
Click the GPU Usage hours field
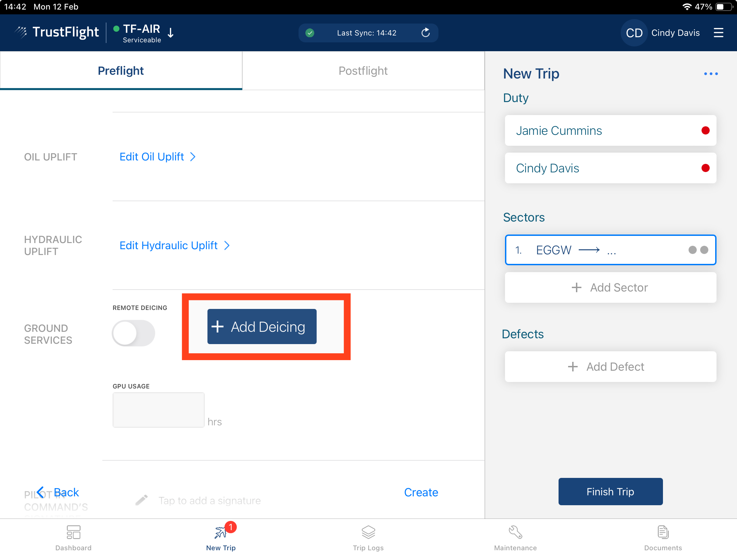159,410
